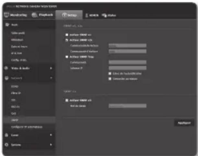Enable the SNMP v3 checkbox
Image resolution: width=198 pixels, height=156 pixels.
click(x=66, y=100)
